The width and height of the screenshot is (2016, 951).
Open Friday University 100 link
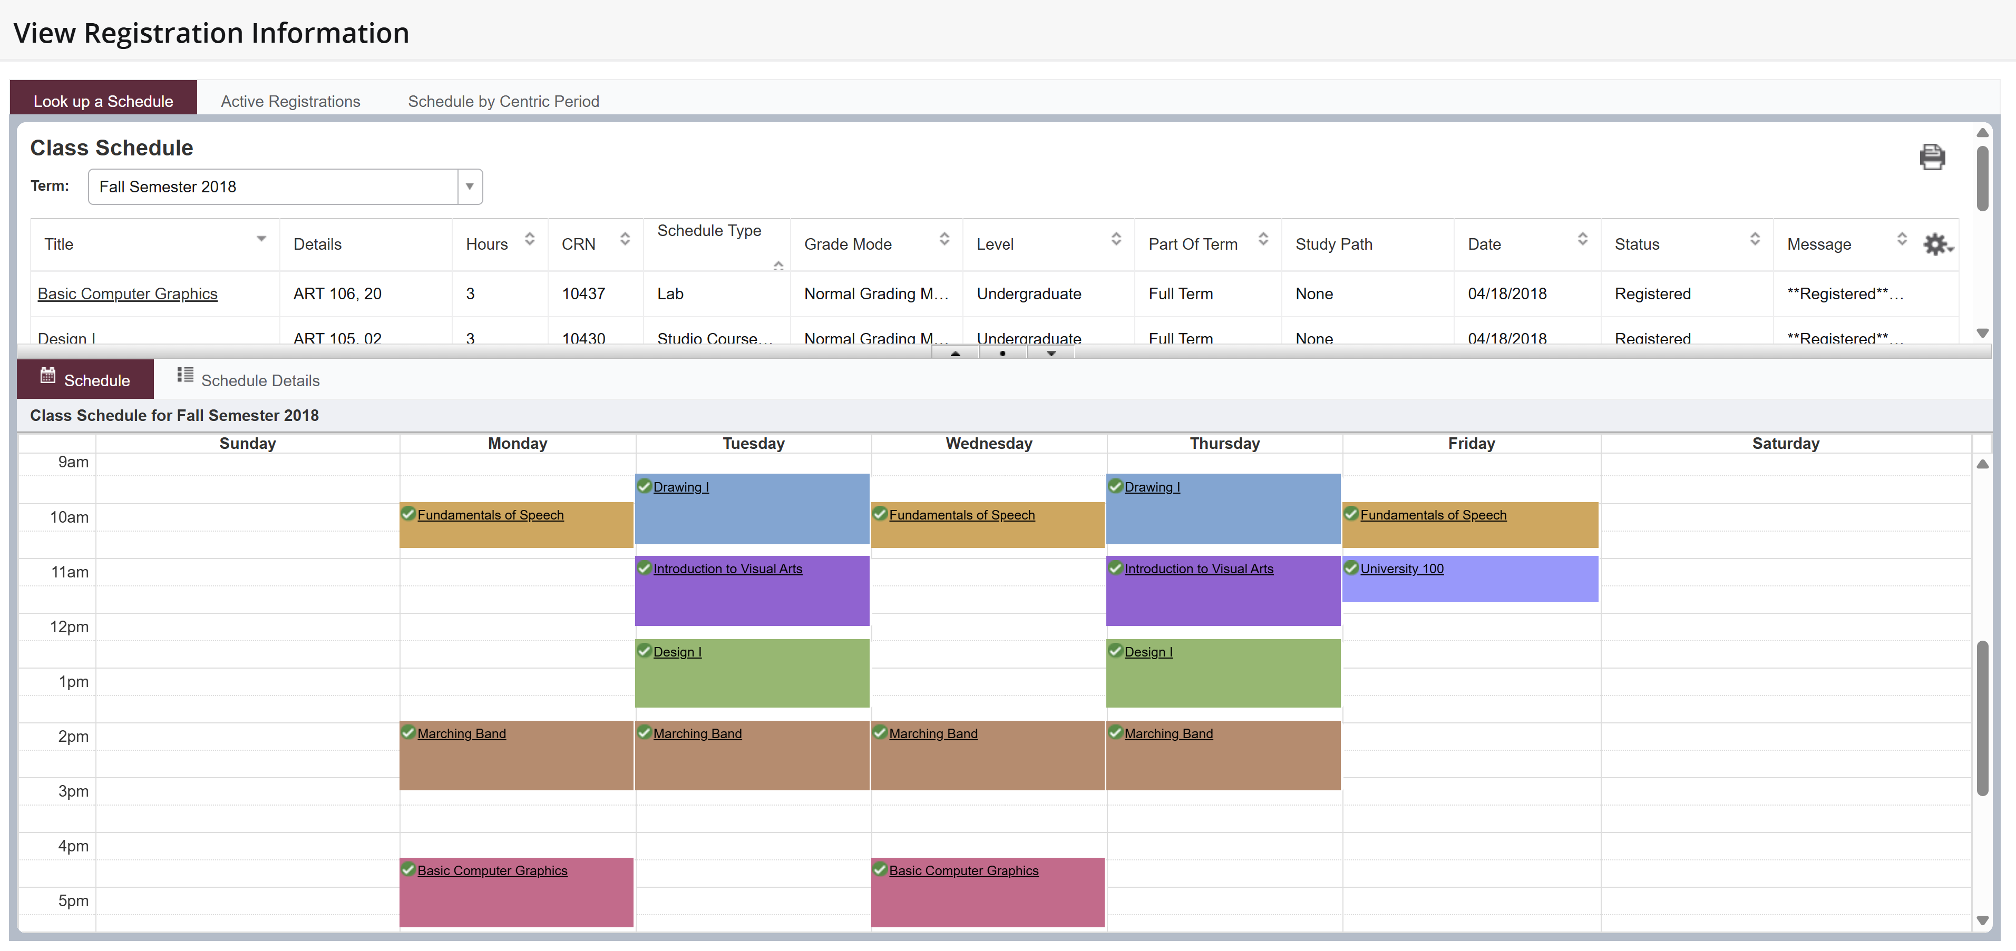(1401, 568)
